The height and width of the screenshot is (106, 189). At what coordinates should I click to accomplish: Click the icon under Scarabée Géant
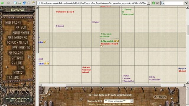click(x=102, y=46)
